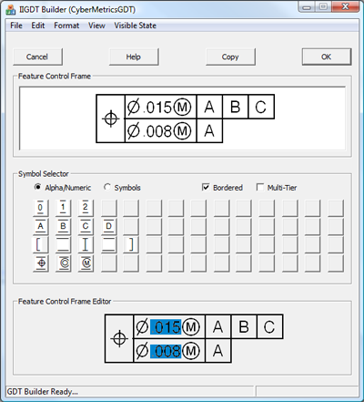The height and width of the screenshot is (402, 364).
Task: Insert the digit 0 symbol button
Action: click(41, 208)
